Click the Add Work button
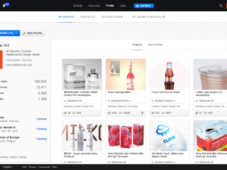Viewport: 227px width, 170px height. [x=143, y=6]
